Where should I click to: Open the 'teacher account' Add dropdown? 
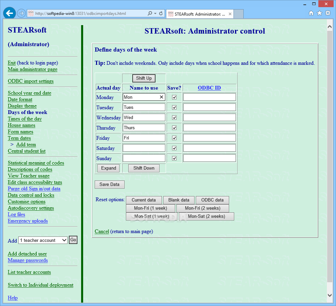[x=43, y=240]
